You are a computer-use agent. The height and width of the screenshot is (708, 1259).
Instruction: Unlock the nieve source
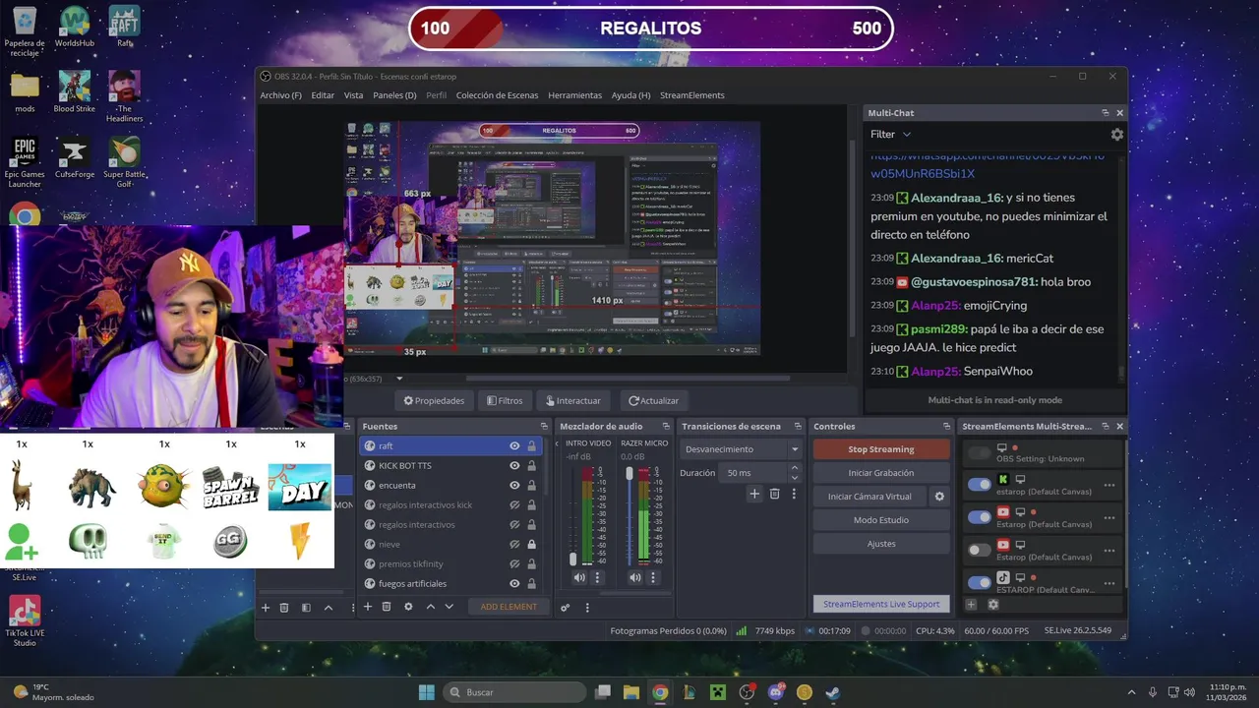pos(531,544)
